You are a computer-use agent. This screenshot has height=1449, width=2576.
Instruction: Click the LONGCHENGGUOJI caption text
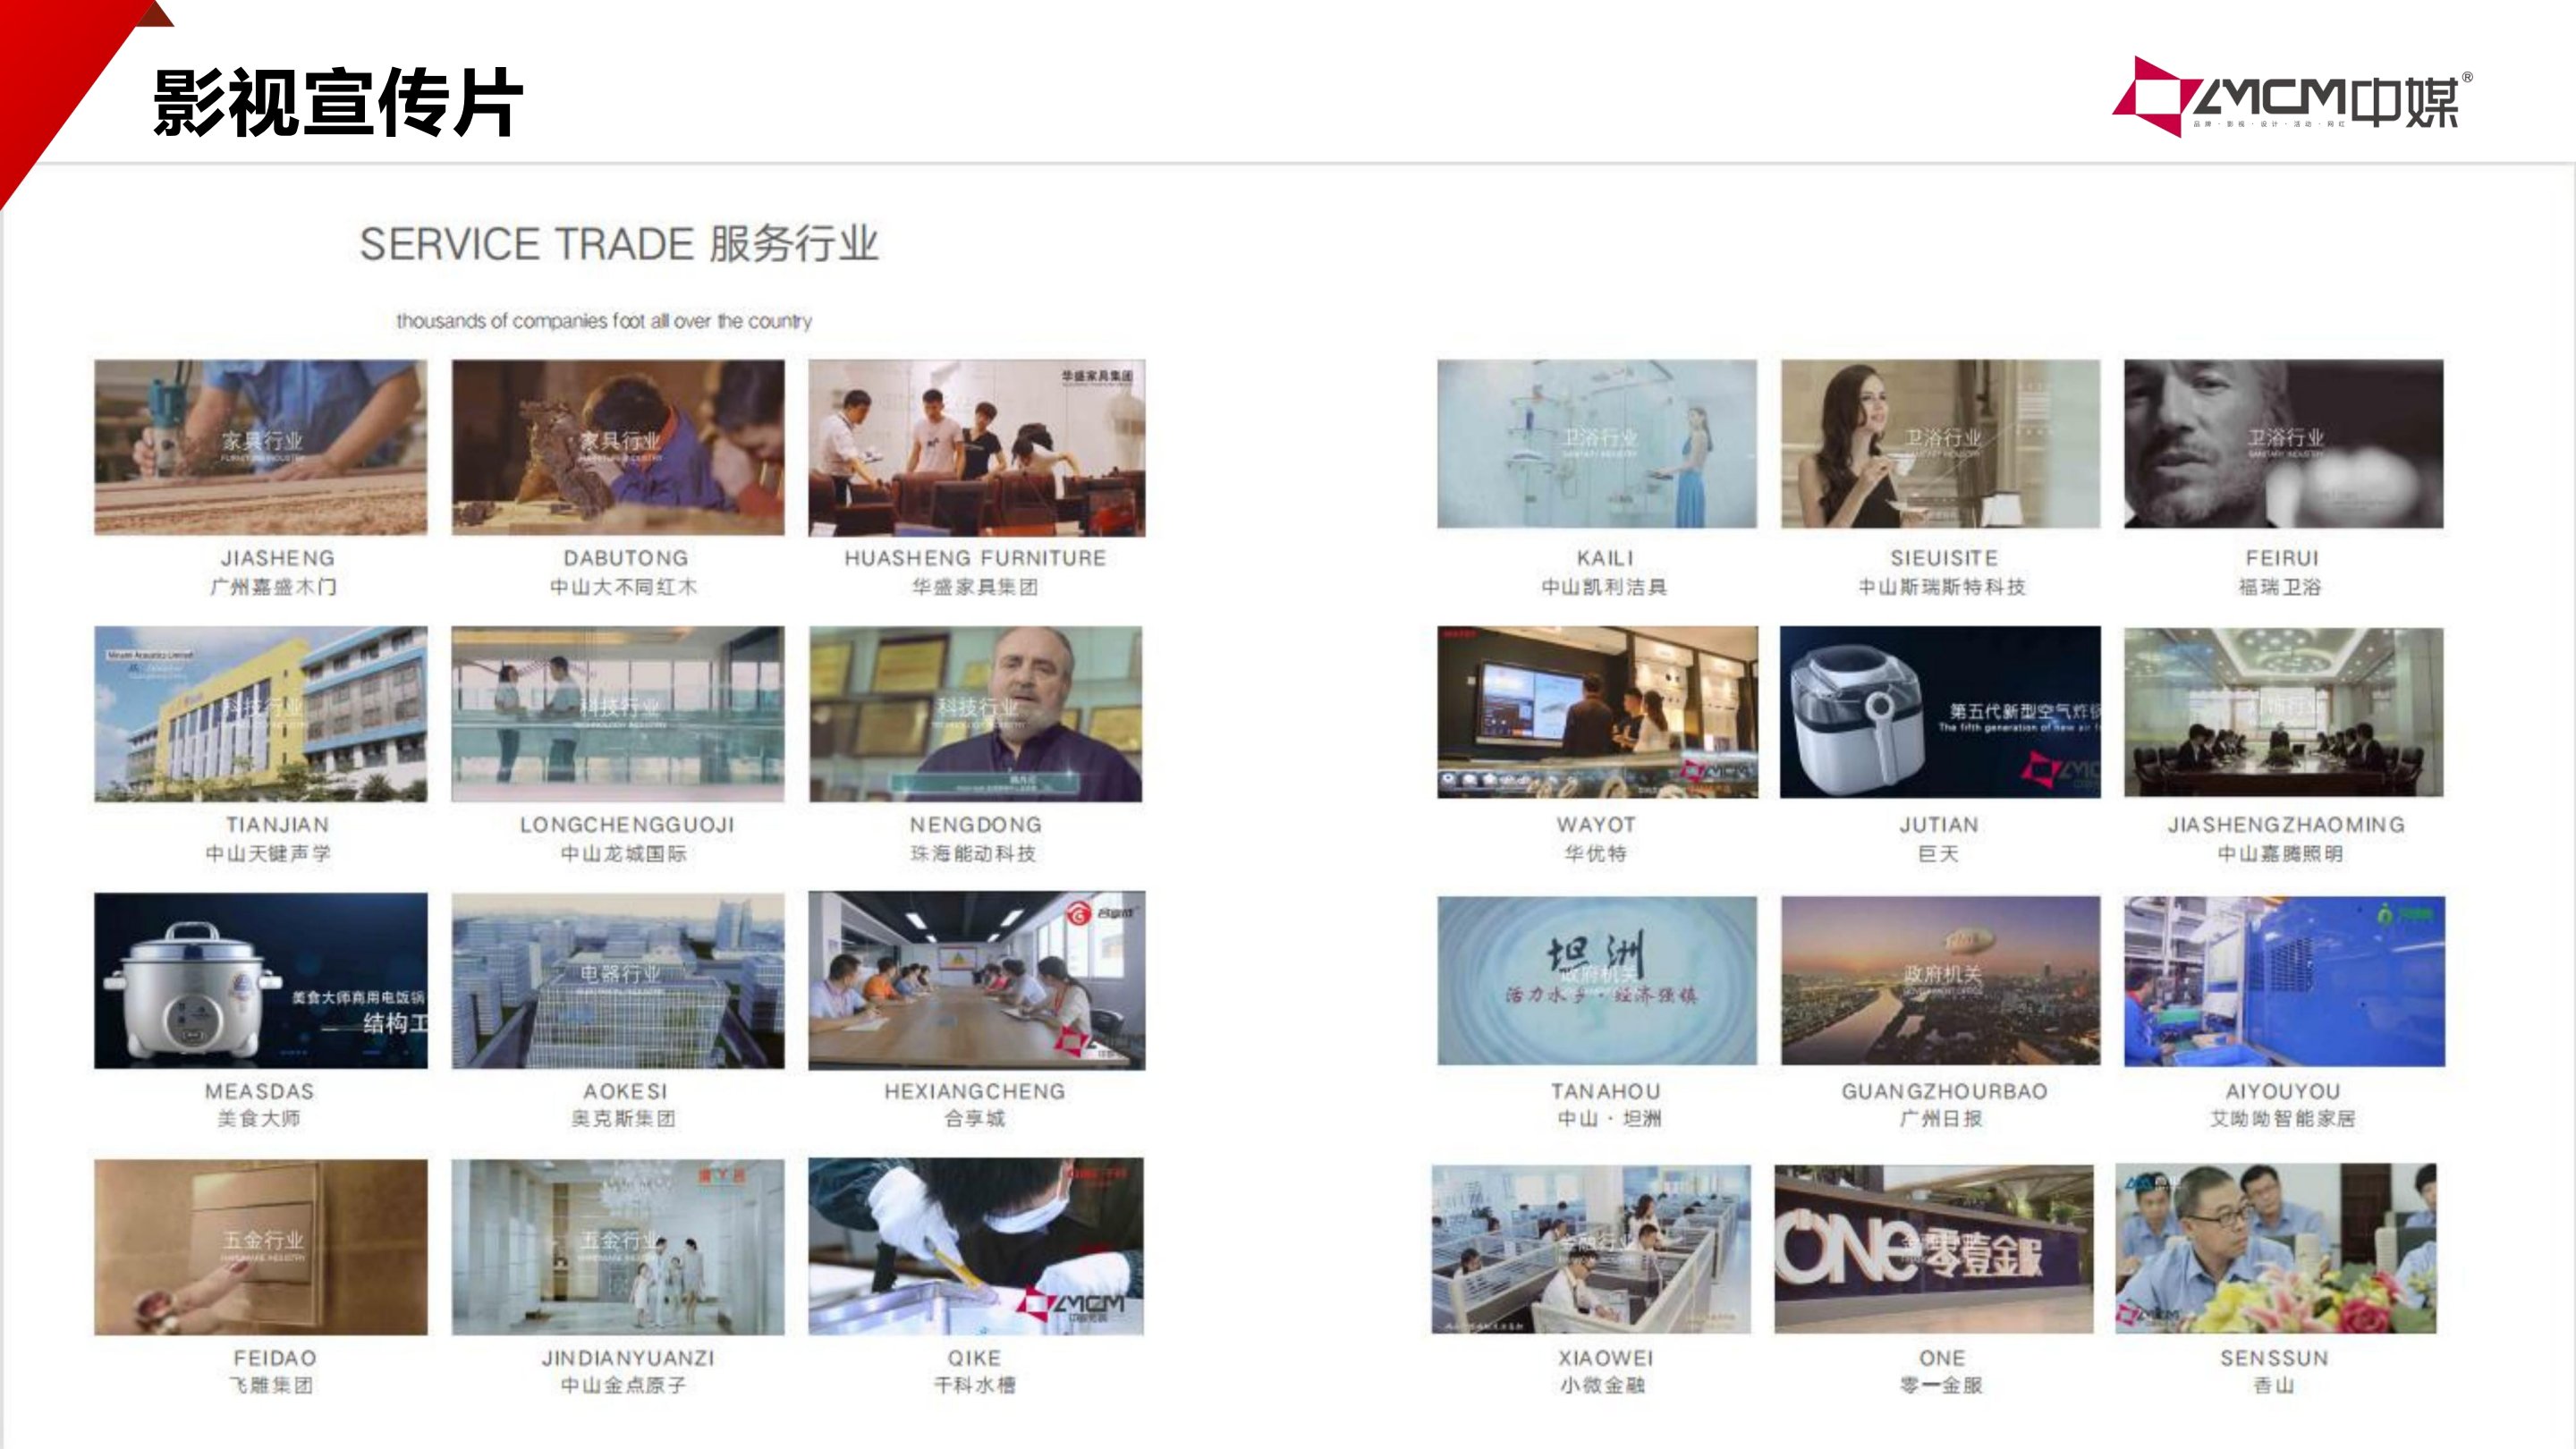coord(626,825)
